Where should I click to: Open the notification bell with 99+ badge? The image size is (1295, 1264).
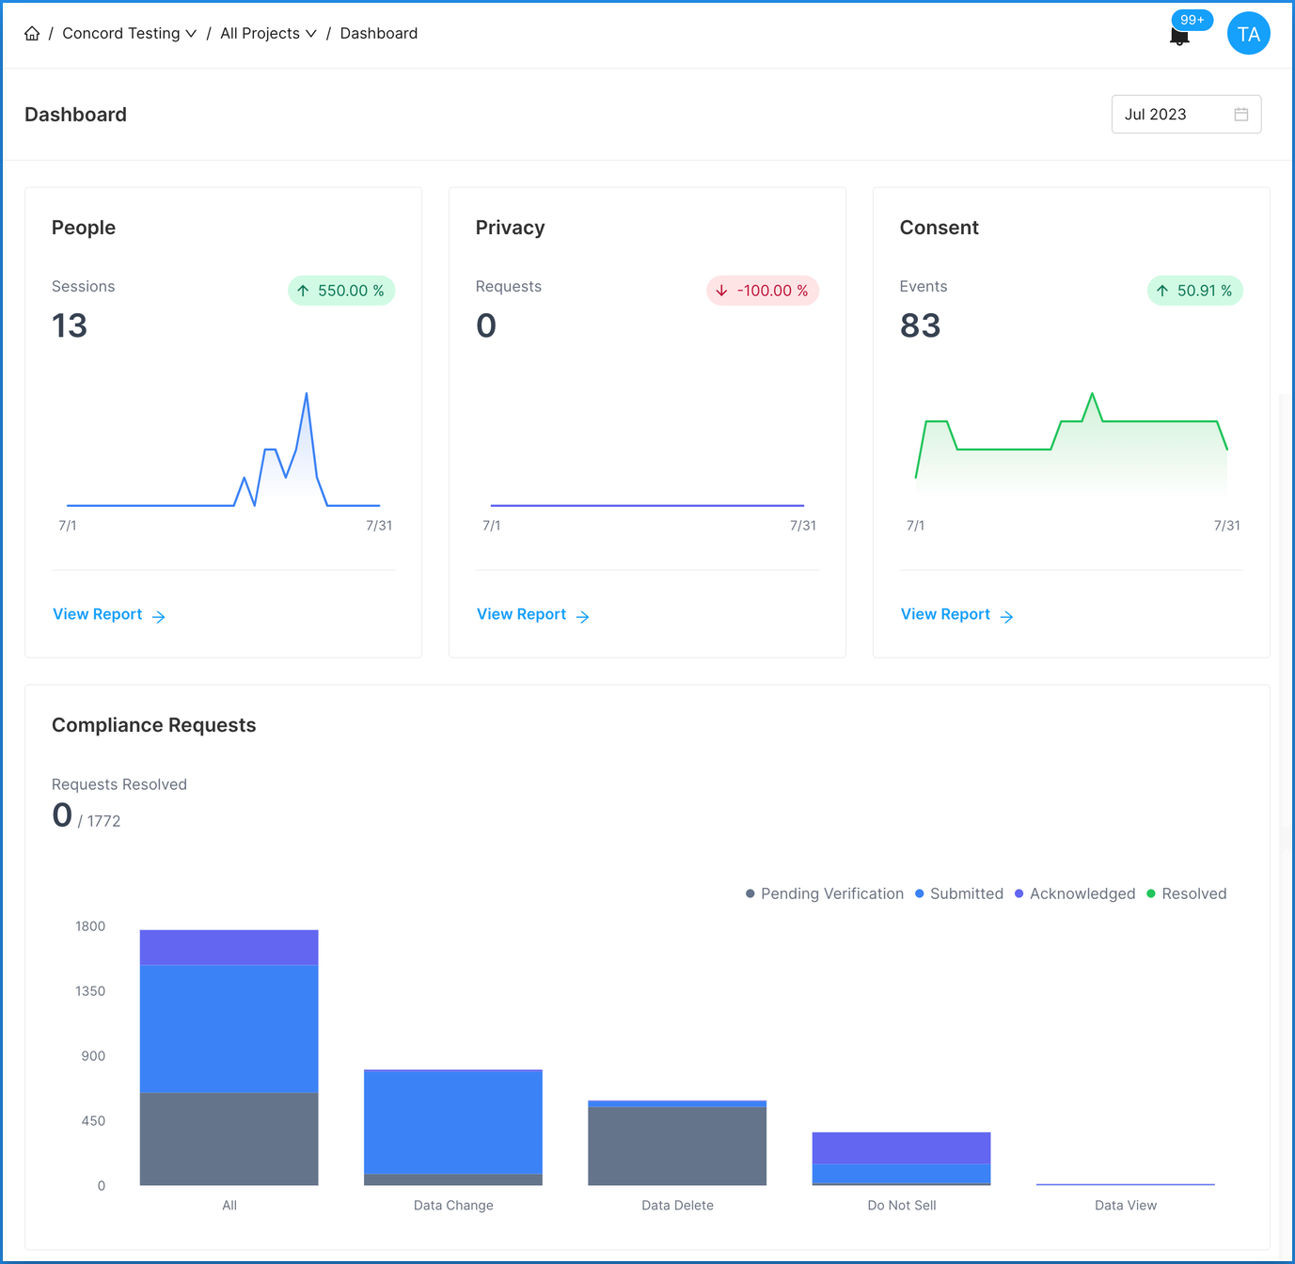[x=1179, y=35]
